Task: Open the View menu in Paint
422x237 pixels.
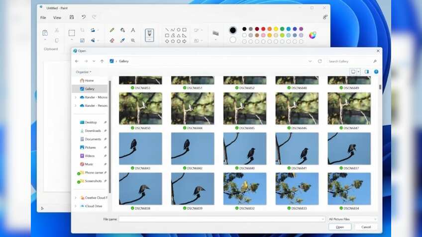Action: pyautogui.click(x=57, y=18)
